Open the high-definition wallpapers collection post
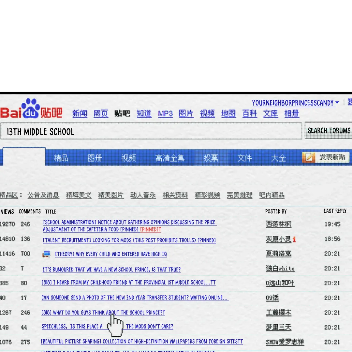352x352 pixels. 142,342
